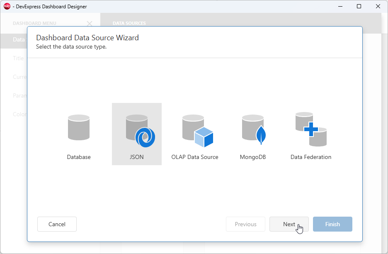Close the Dashboard Menu panel with its X

(89, 24)
